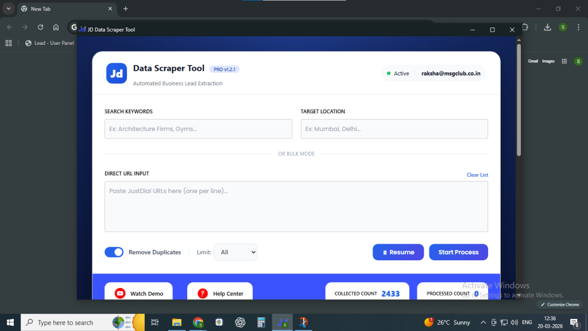Show hidden system tray icons
Image resolution: width=588 pixels, height=331 pixels.
point(483,322)
